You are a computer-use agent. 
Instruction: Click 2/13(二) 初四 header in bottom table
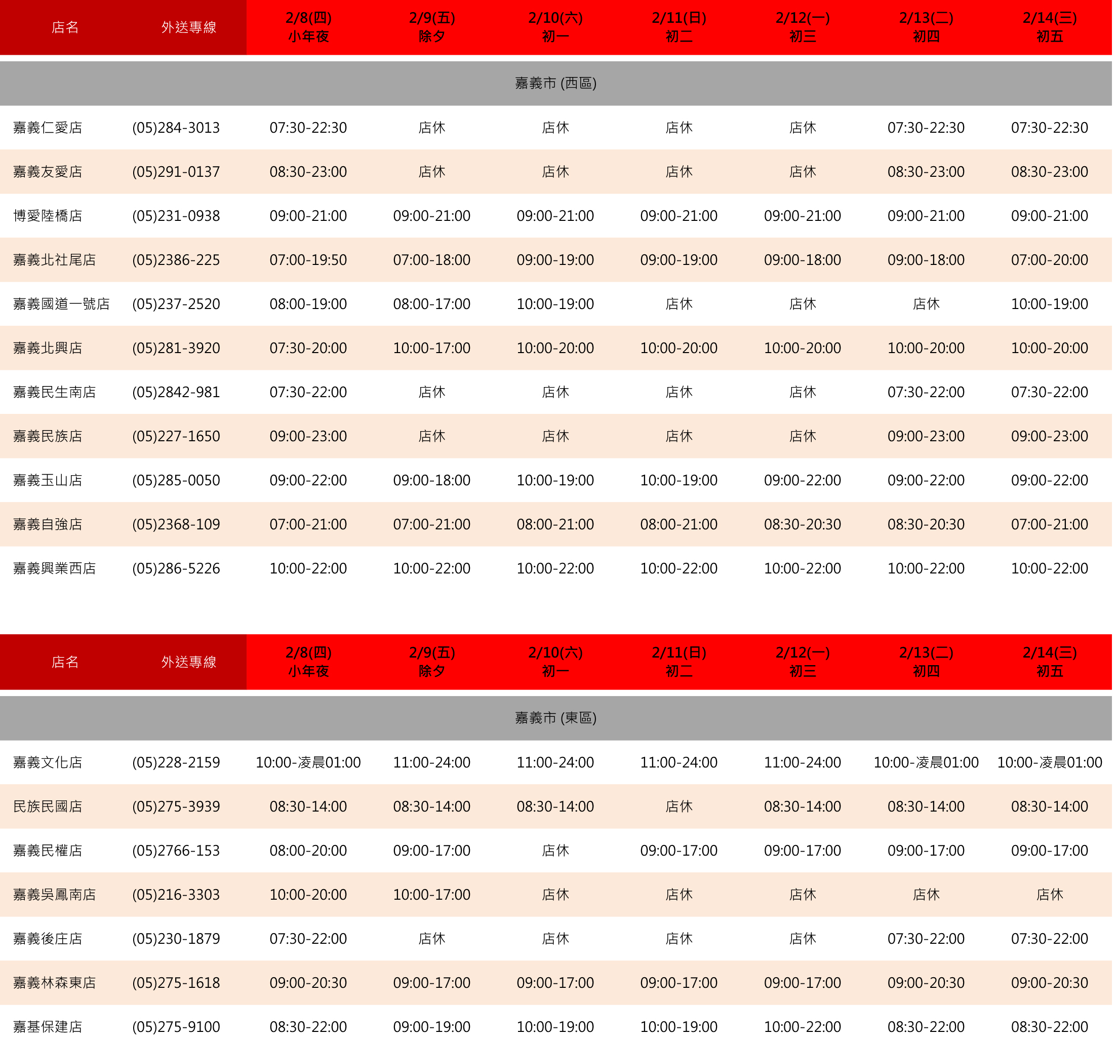pos(927,662)
